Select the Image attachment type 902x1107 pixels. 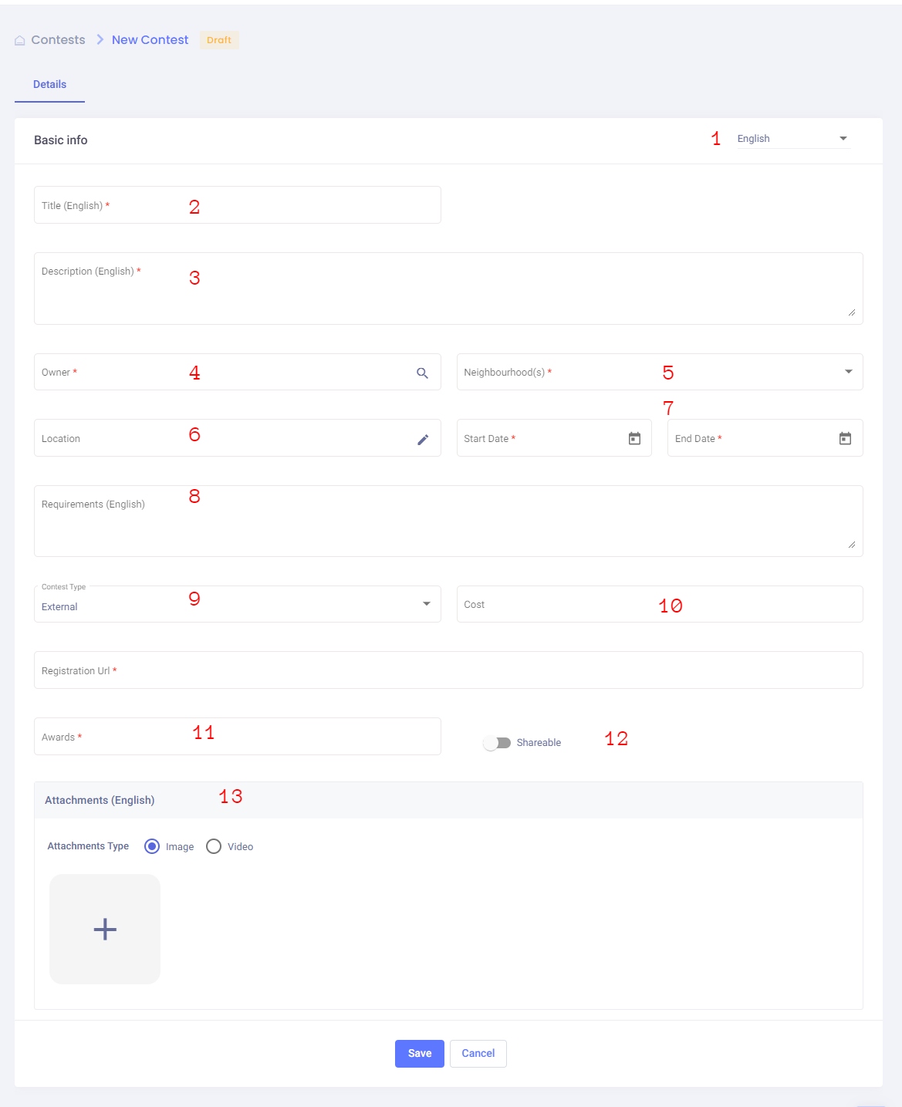coord(153,846)
